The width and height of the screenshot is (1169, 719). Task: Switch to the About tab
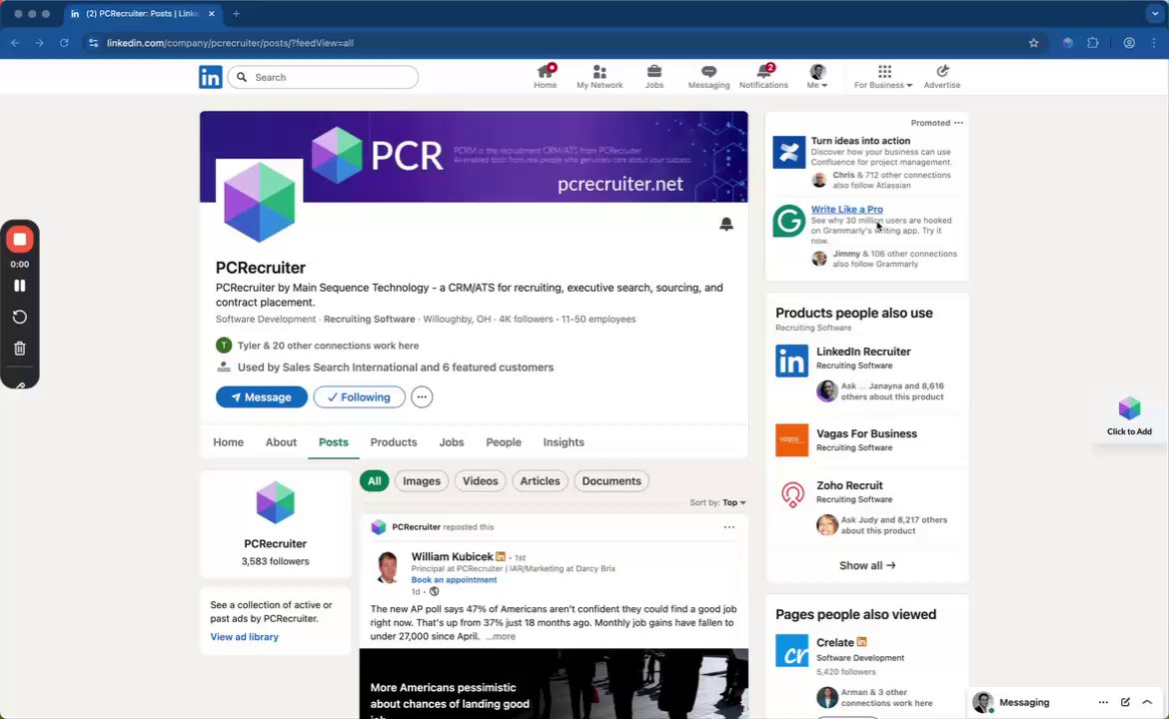click(281, 441)
